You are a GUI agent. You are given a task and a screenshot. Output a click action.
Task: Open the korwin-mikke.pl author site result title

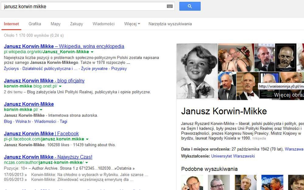pos(29,104)
